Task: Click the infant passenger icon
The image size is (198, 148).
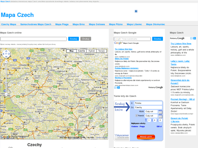Action: click(x=158, y=121)
